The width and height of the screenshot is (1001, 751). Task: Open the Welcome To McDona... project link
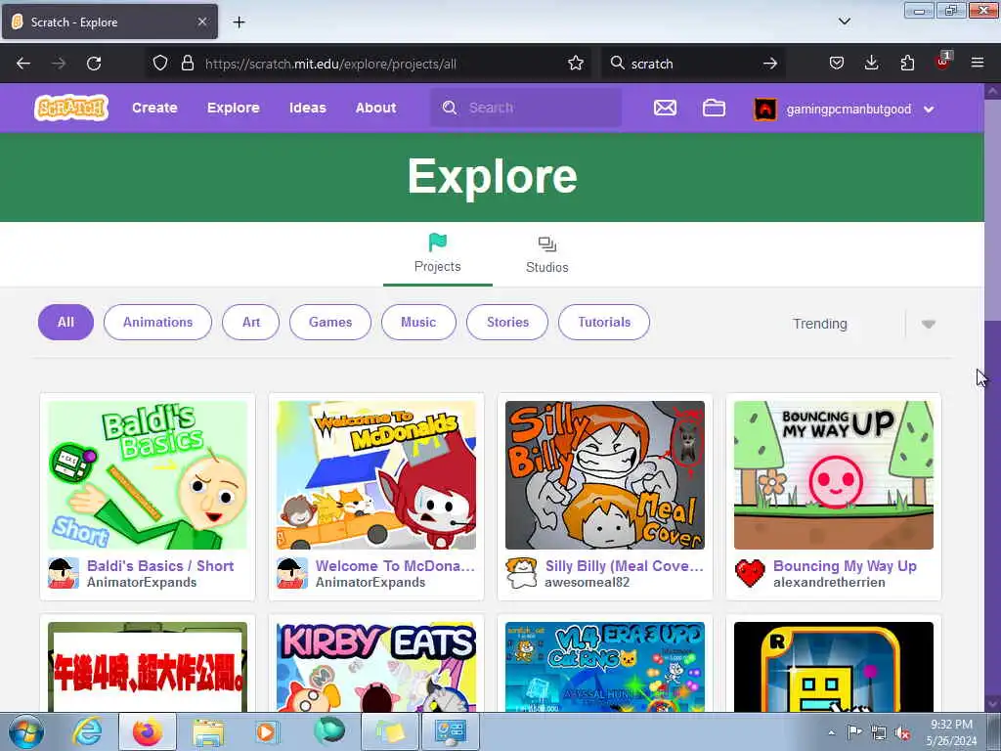(395, 566)
